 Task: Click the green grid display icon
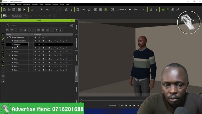[106, 9]
